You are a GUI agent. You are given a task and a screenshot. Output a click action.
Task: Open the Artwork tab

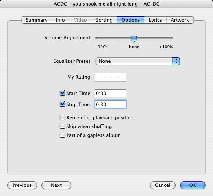coord(180,20)
